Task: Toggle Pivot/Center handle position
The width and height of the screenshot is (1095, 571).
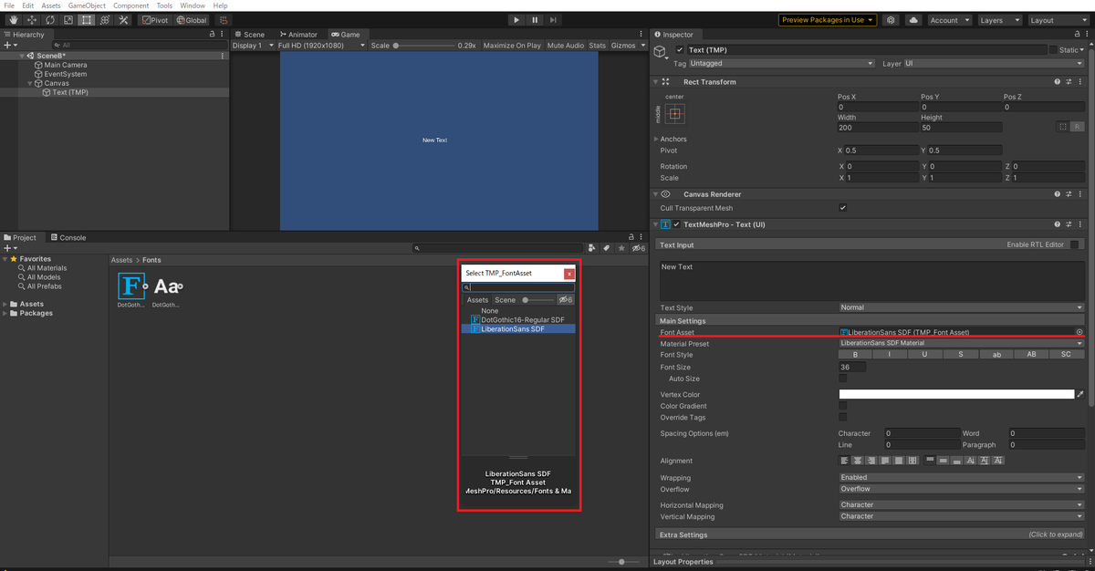Action: tap(154, 20)
